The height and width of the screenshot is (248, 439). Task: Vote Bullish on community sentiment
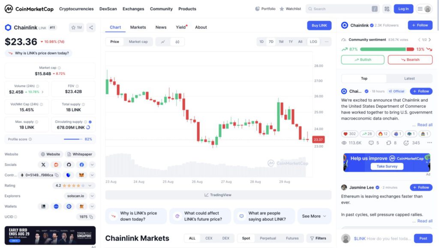tap(363, 60)
